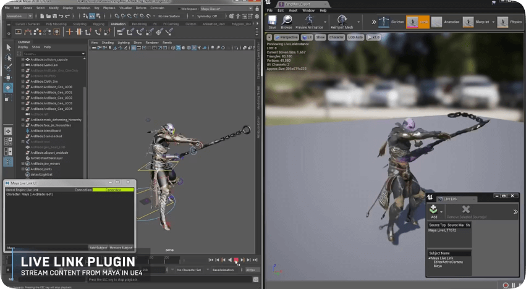This screenshot has width=526, height=289.
Task: Click the Redo arrow in Maya's status line
Action: (x=67, y=16)
